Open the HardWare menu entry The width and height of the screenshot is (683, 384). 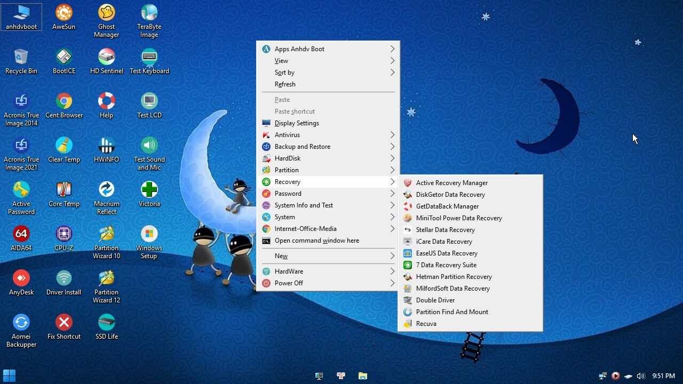point(328,271)
